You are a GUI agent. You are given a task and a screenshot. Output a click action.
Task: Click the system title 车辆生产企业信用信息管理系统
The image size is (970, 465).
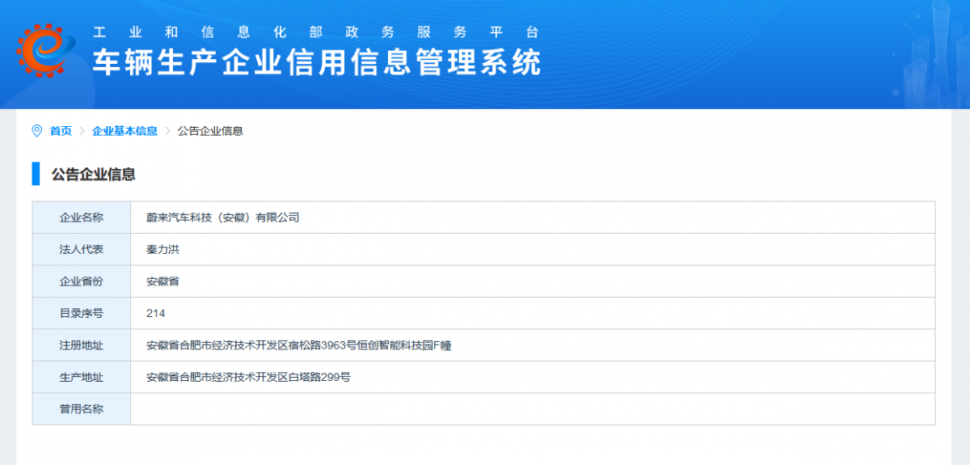coord(316,62)
